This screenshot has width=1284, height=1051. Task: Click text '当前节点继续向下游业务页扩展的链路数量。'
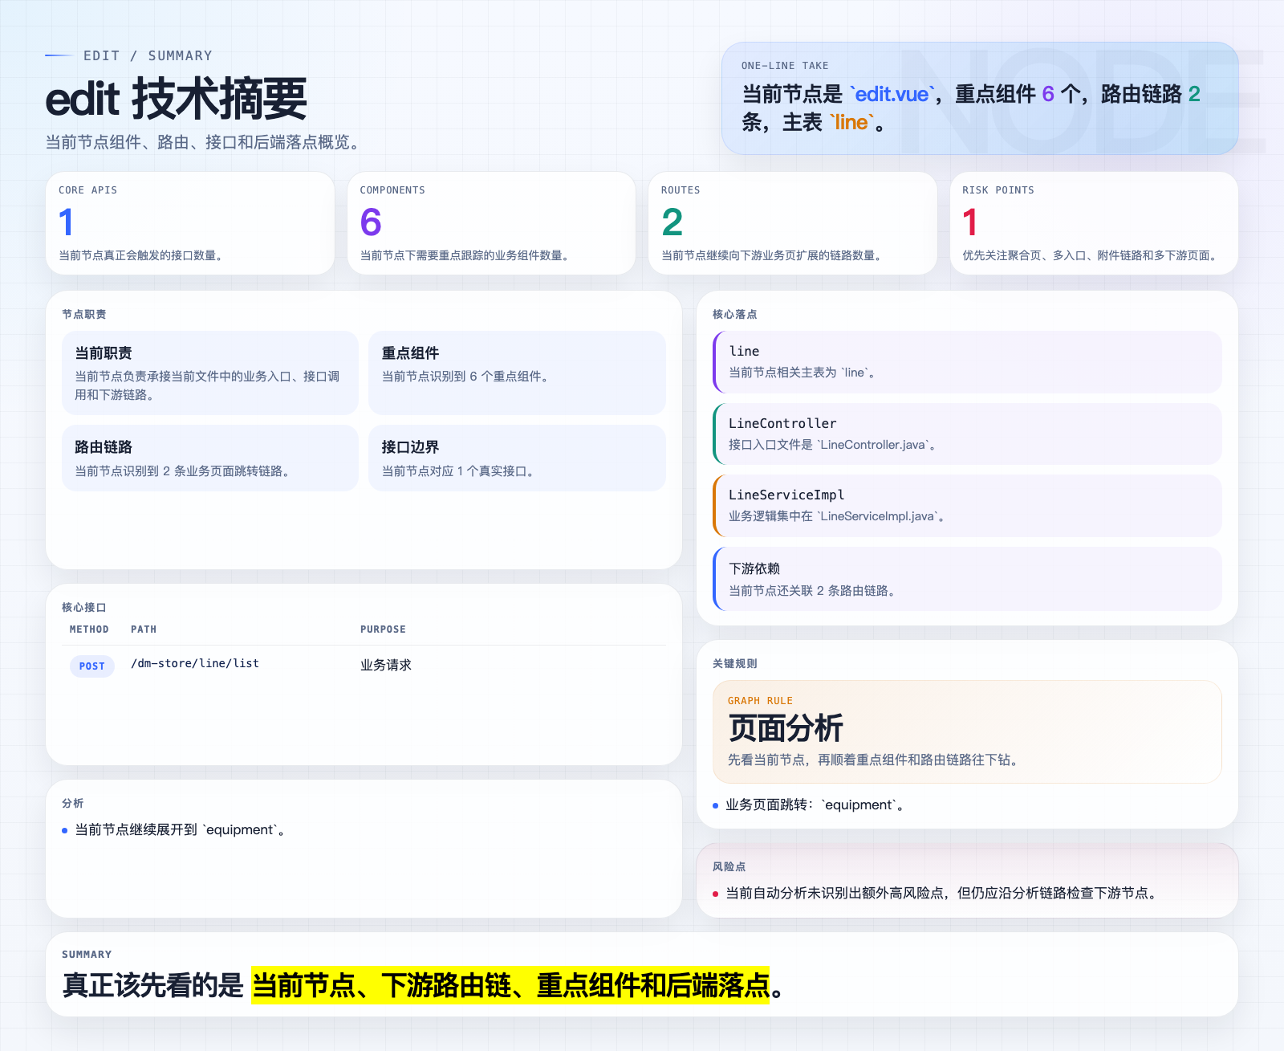click(772, 255)
